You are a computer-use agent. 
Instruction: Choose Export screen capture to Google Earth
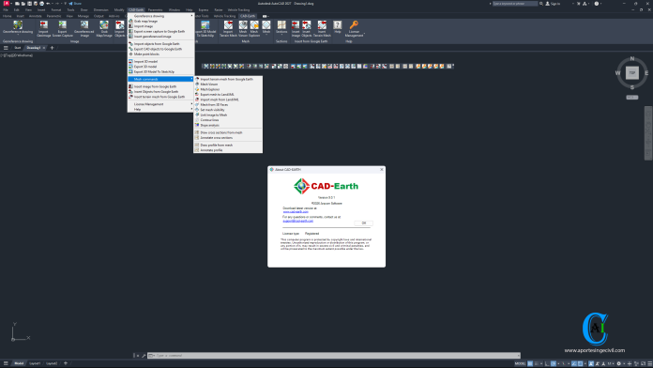(x=161, y=31)
